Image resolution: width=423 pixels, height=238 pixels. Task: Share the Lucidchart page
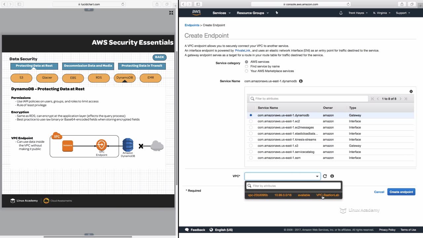[157, 4]
